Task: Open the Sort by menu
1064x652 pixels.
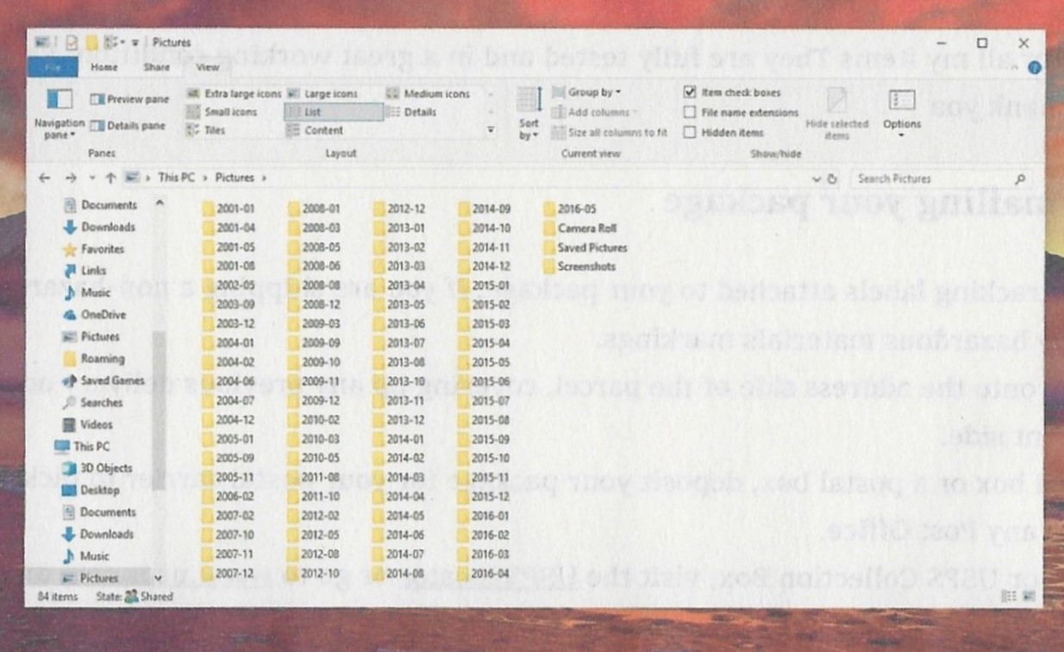Action: tap(529, 114)
